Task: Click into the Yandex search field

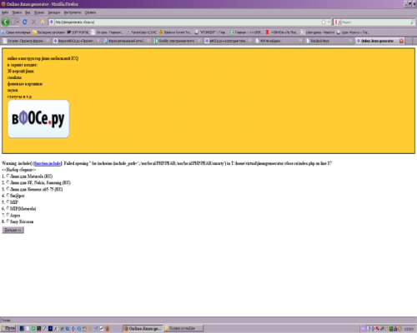Action: pos(375,22)
